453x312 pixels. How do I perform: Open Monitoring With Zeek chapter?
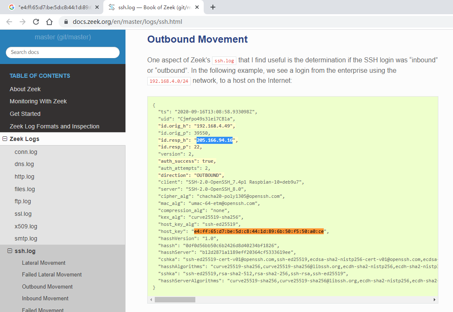point(38,101)
